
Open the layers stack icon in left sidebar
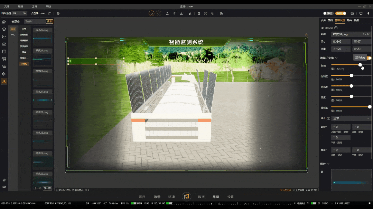click(4, 29)
